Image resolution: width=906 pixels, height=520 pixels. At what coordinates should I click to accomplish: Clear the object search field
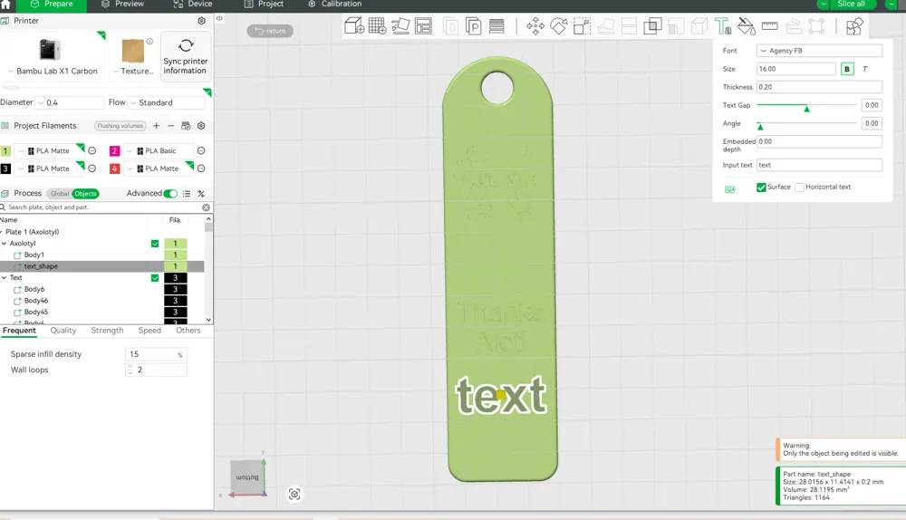tap(206, 207)
